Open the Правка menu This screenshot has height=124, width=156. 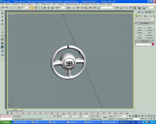pos(7,4)
